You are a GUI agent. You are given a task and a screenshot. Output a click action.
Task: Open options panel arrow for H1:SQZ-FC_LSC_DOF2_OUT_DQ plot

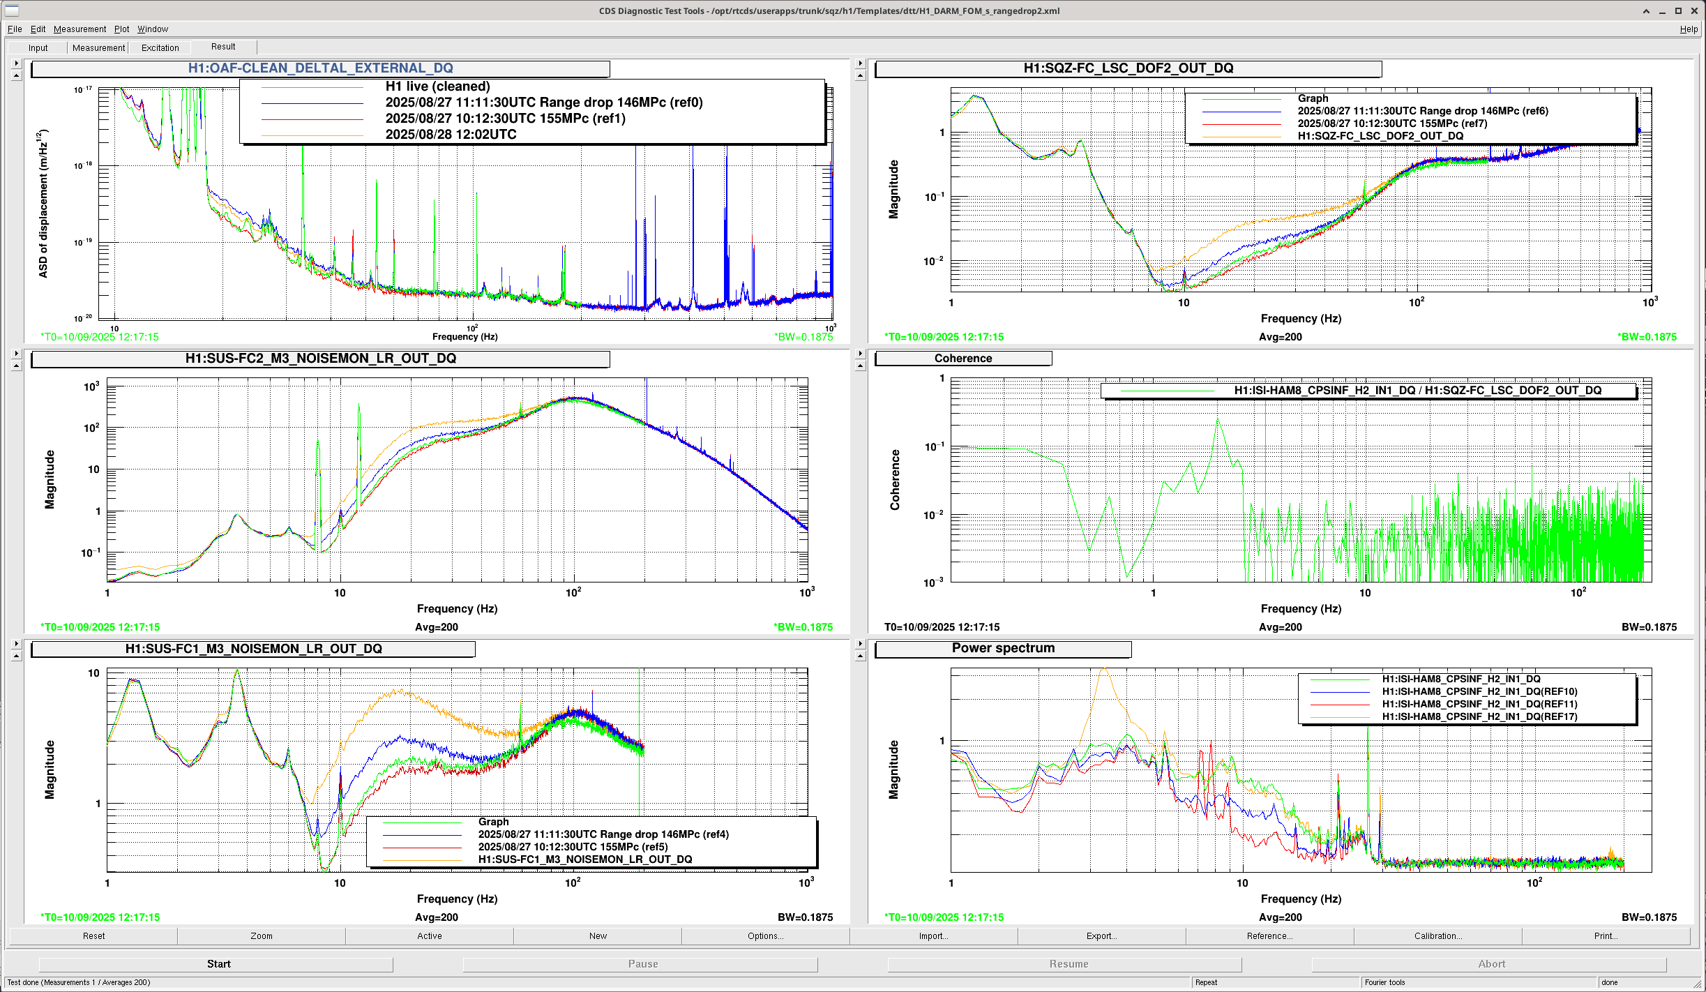(x=860, y=63)
